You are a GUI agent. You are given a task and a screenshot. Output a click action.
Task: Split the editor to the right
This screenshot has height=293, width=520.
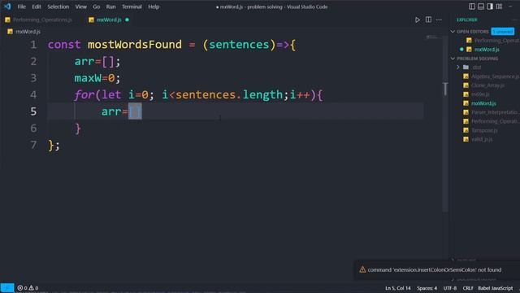point(428,20)
